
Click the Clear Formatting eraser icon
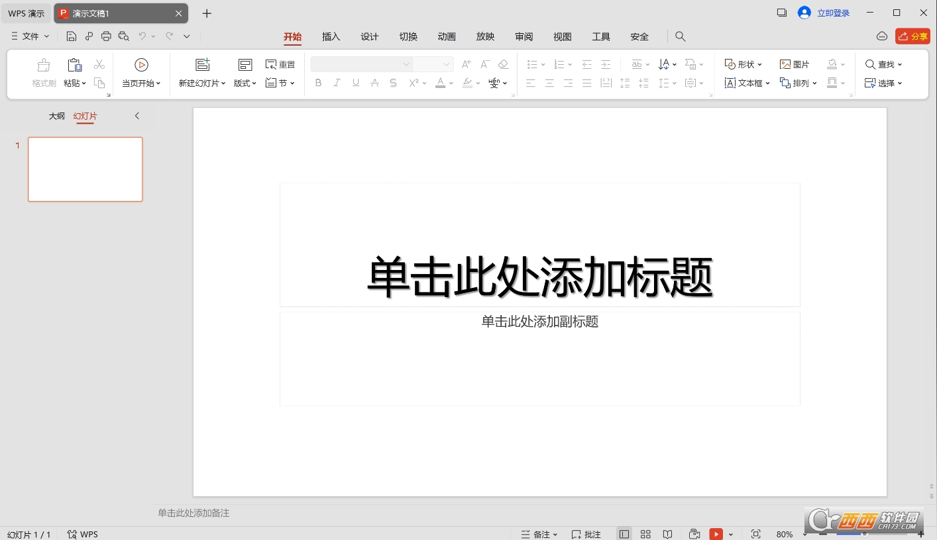[504, 64]
